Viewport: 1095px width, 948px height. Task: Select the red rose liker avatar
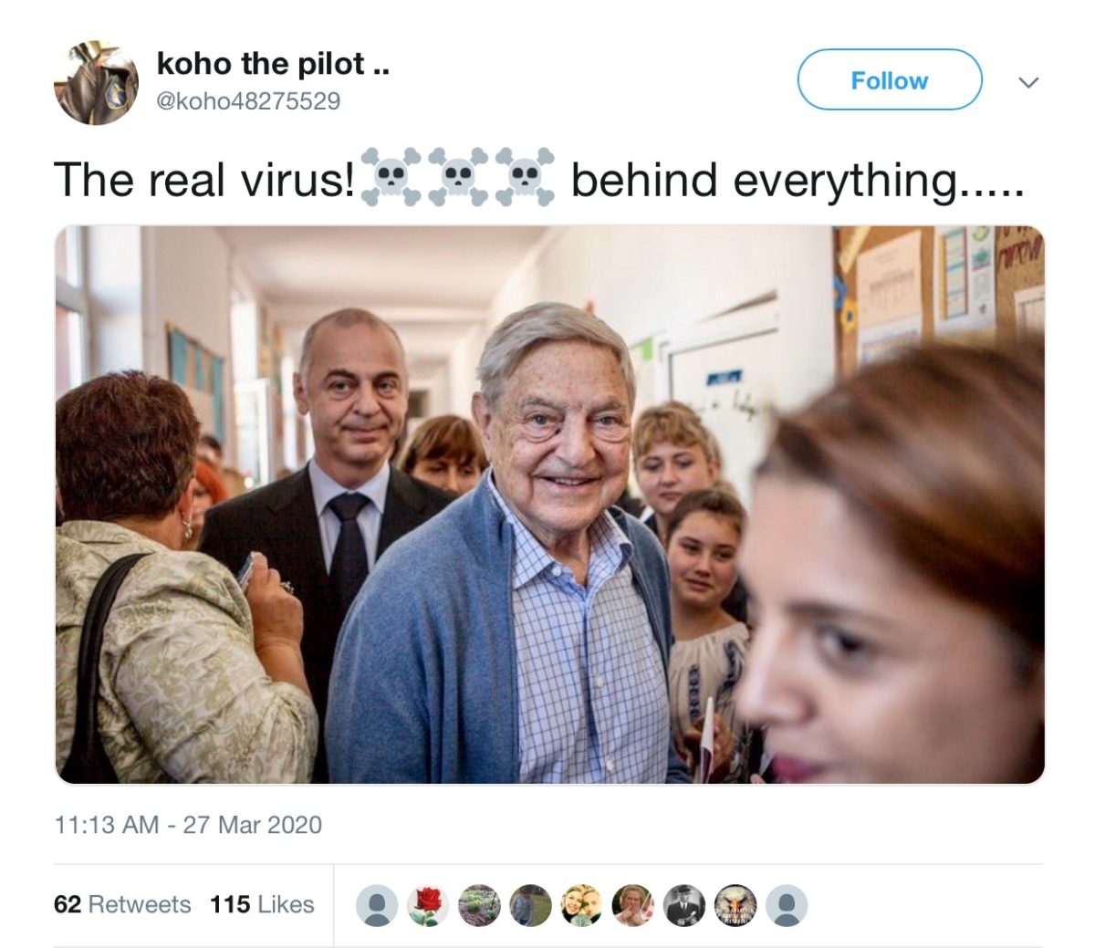(427, 905)
